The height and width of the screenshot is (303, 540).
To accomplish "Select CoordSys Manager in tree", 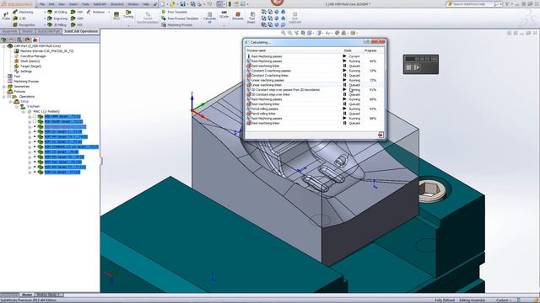I will point(30,56).
